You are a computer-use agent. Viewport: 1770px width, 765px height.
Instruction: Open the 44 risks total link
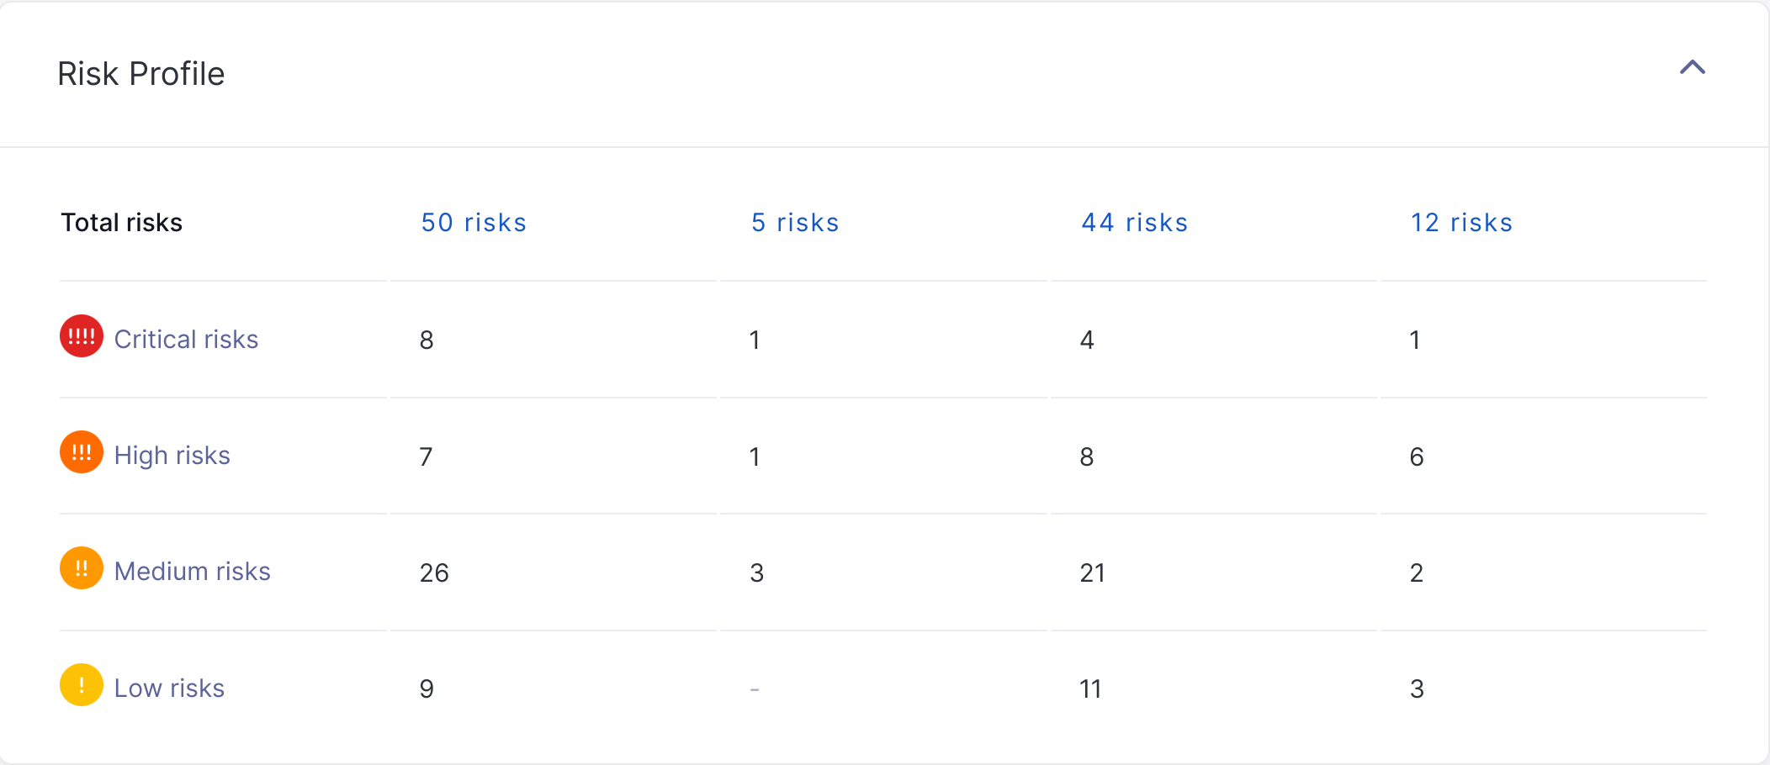click(x=1134, y=223)
